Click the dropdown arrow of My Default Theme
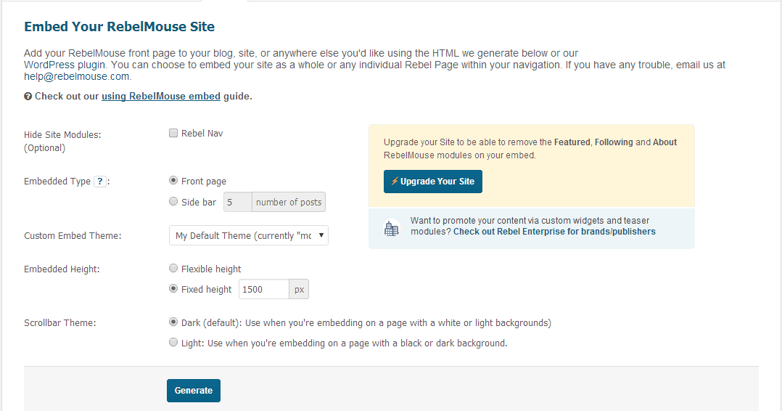This screenshot has width=782, height=411. click(321, 235)
